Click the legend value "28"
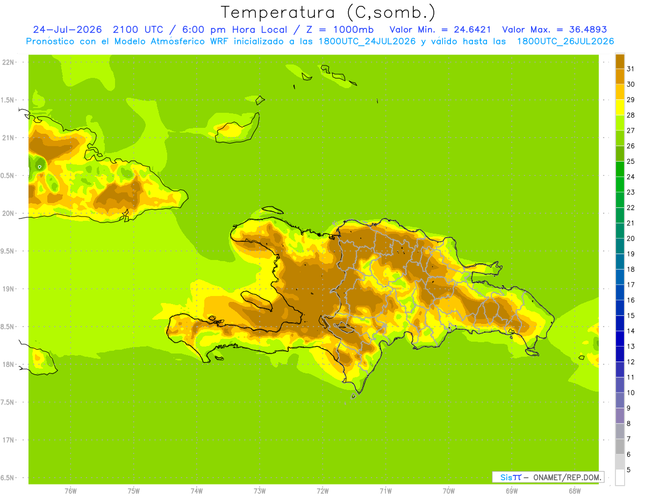645x498 pixels. (x=631, y=114)
